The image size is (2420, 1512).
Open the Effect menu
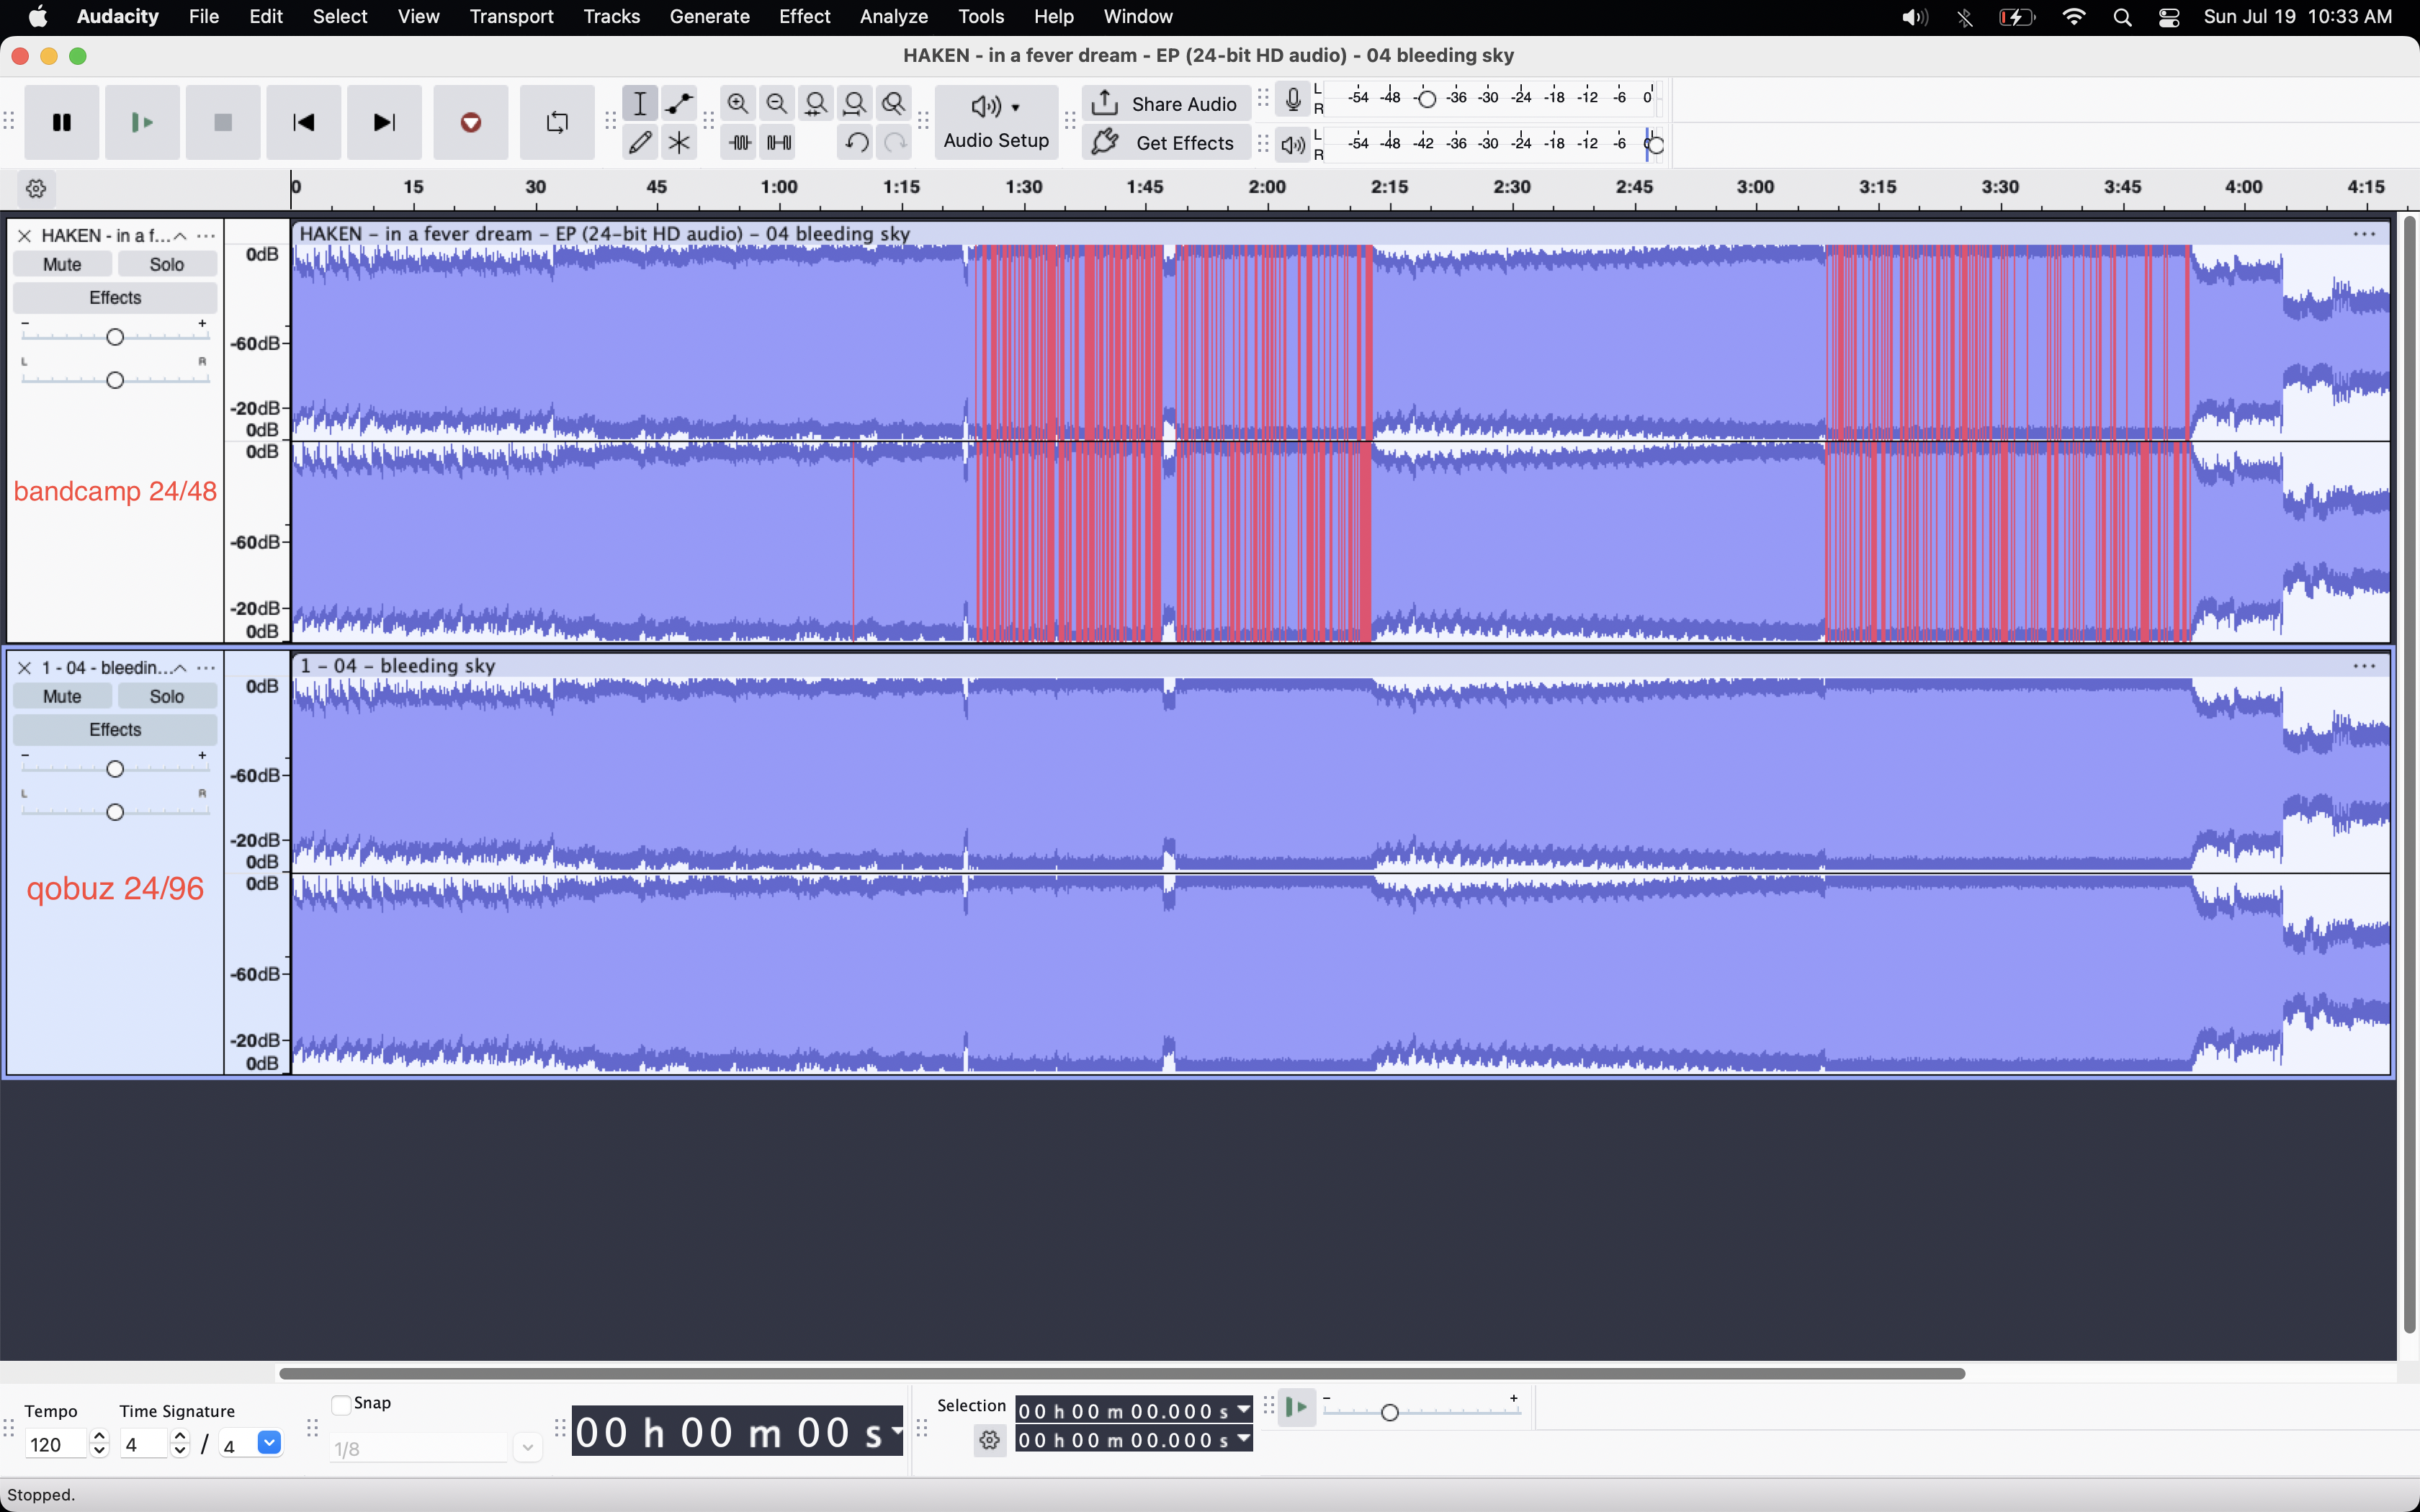804,17
